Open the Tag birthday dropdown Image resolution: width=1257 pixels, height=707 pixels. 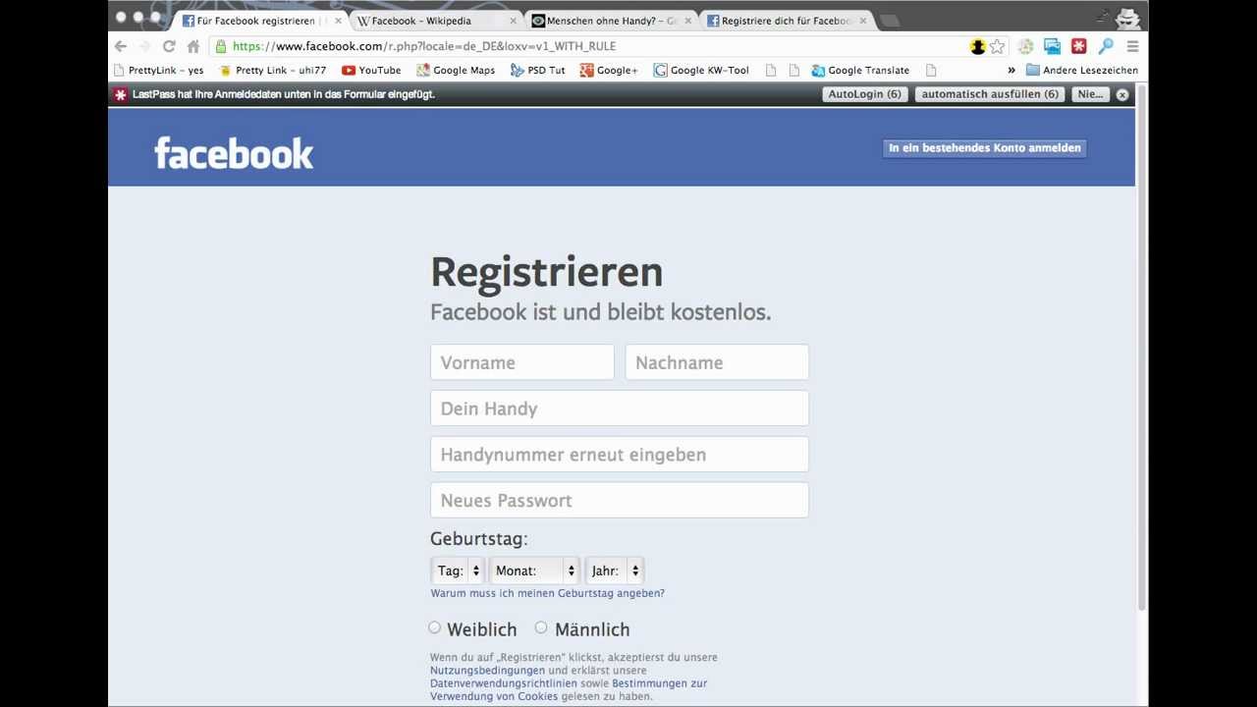(x=458, y=571)
